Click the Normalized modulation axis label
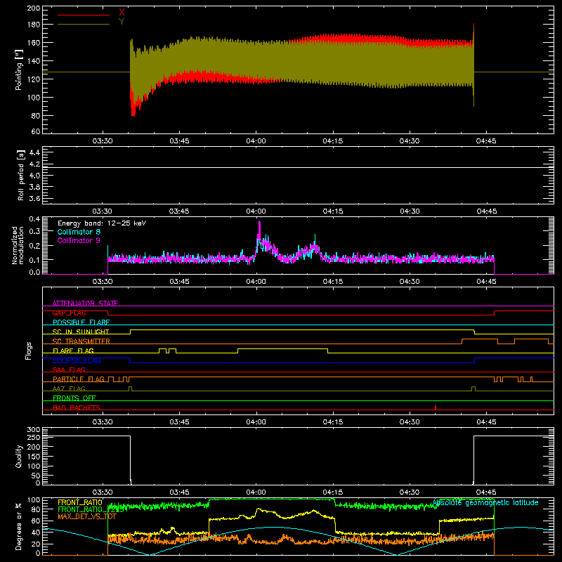Image resolution: width=562 pixels, height=562 pixels. (x=18, y=245)
